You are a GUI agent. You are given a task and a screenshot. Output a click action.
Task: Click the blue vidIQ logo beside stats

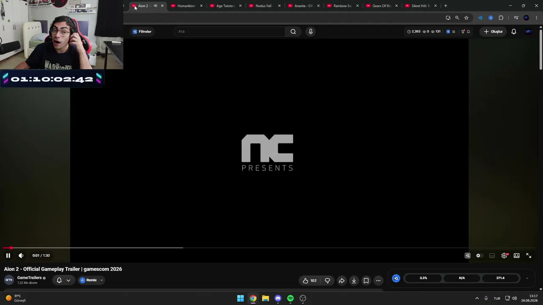(396, 278)
